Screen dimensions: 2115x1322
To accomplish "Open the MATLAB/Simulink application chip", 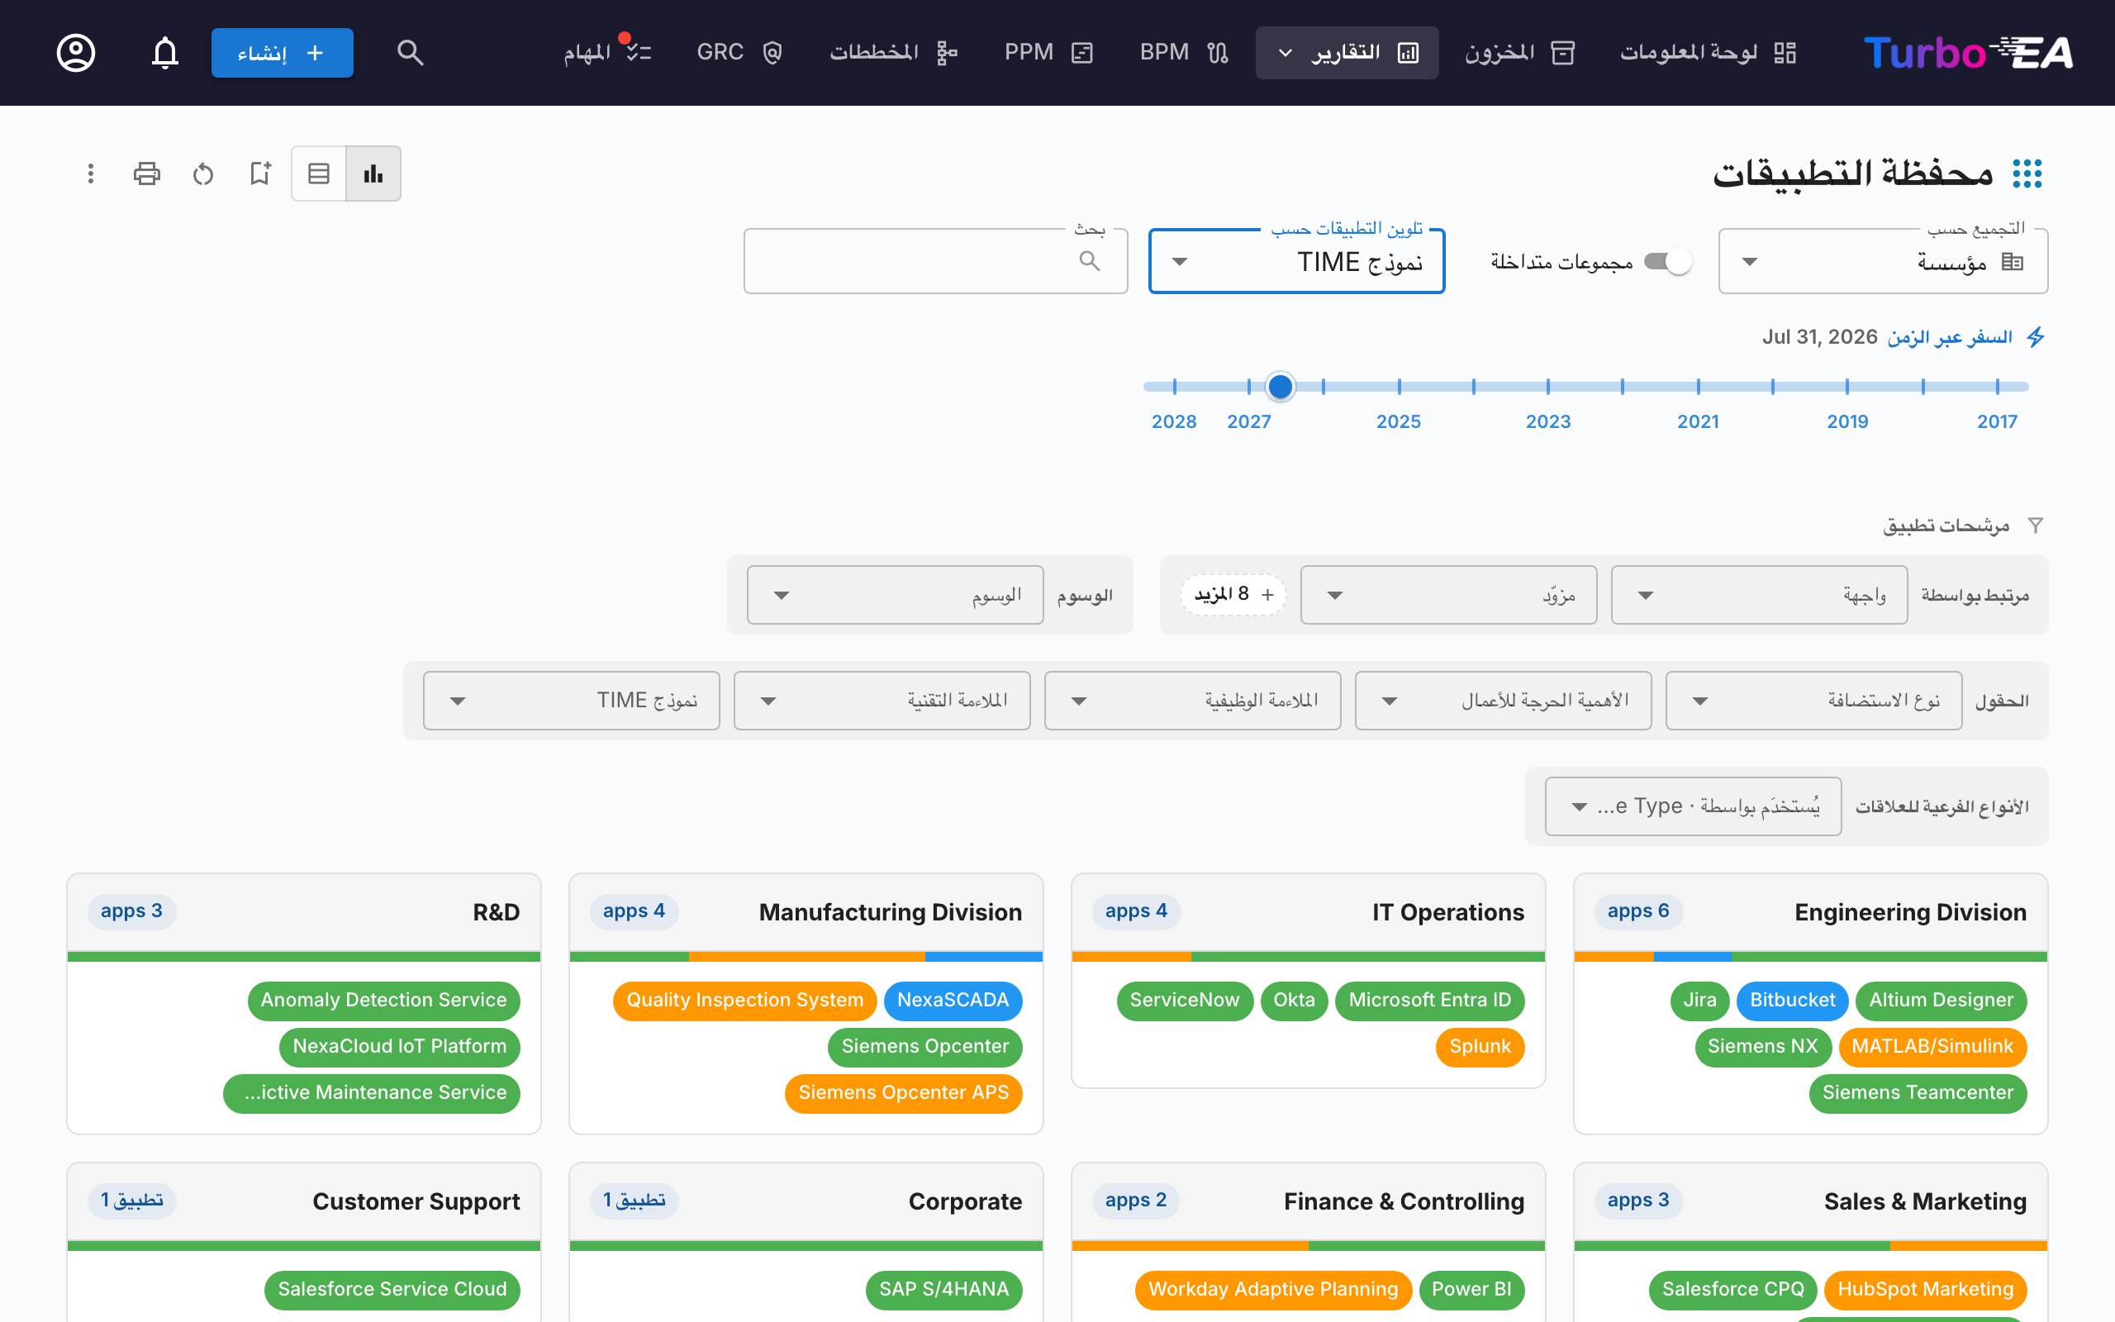I will (x=1932, y=1047).
